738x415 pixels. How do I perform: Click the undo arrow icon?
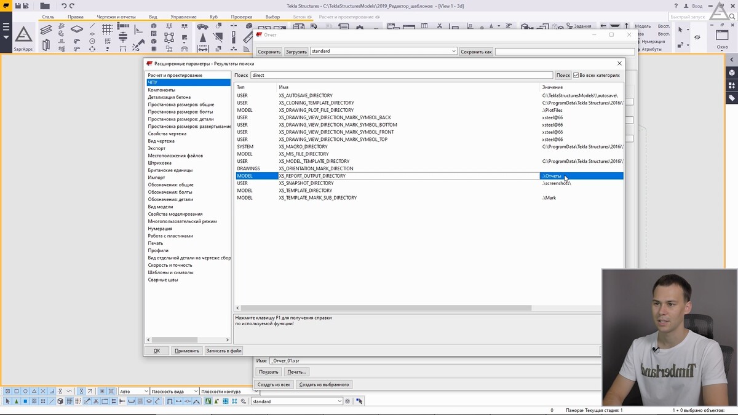point(63,6)
